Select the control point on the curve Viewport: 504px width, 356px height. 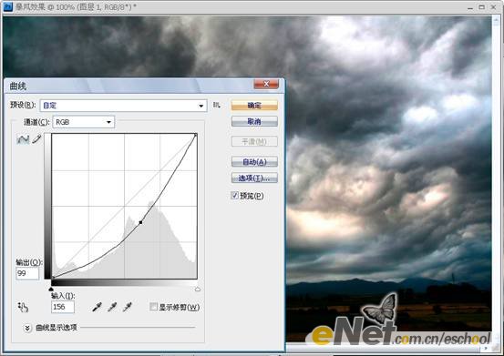tap(140, 222)
